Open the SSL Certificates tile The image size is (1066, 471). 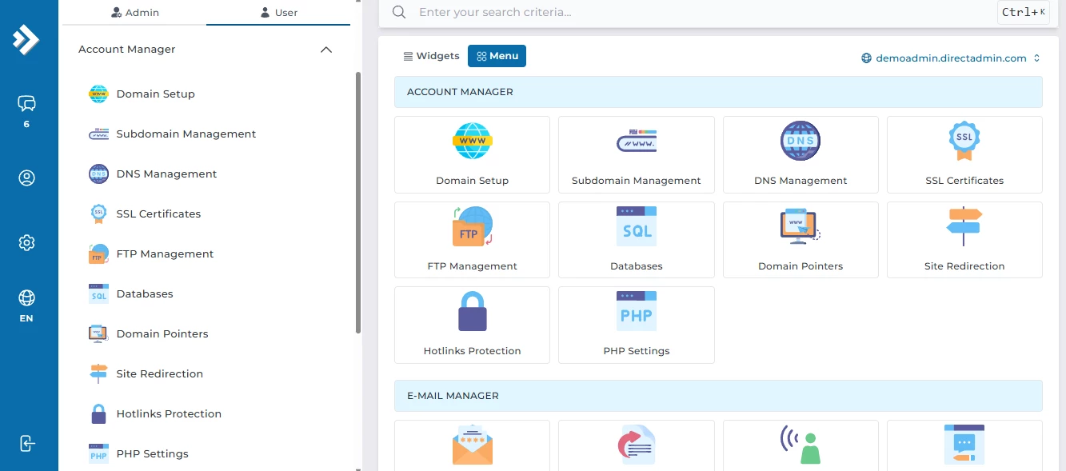(x=964, y=154)
